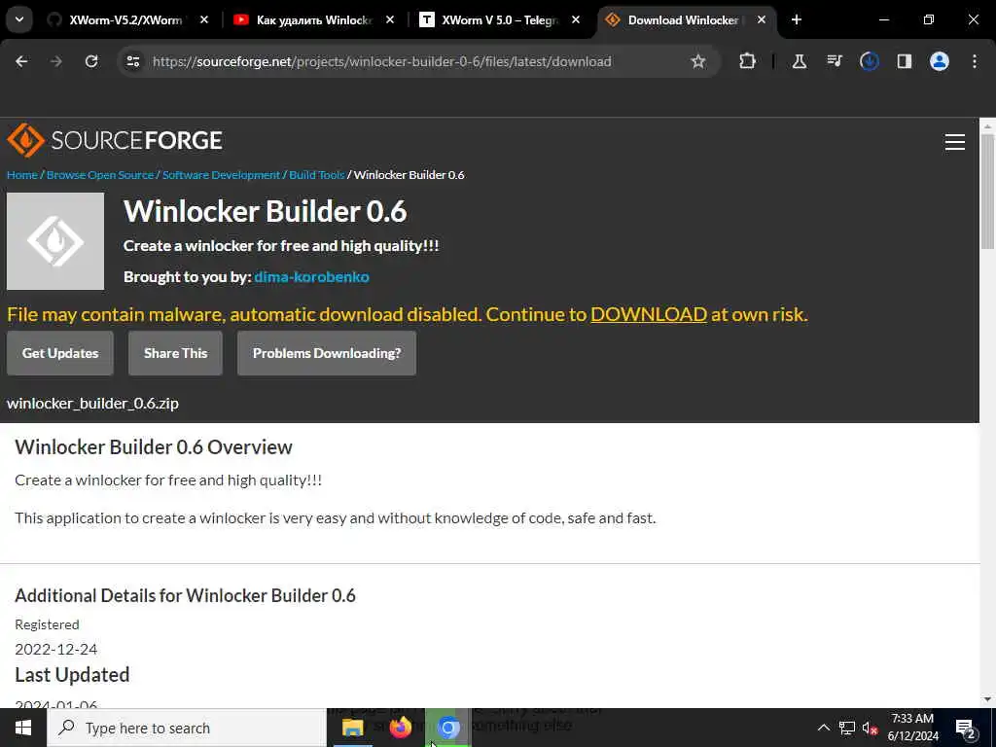Open the dima-korobenko author profile link
Image resolution: width=996 pixels, height=747 pixels.
(x=311, y=277)
